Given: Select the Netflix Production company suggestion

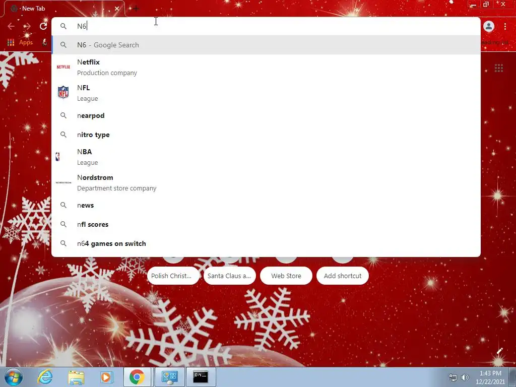Looking at the screenshot, I should pyautogui.click(x=266, y=67).
